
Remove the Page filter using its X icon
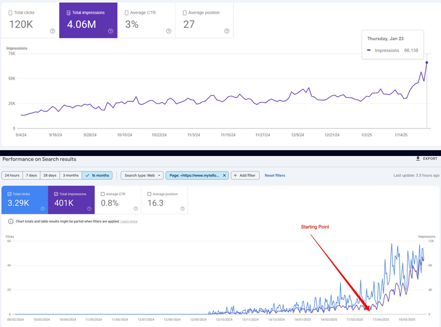point(224,175)
